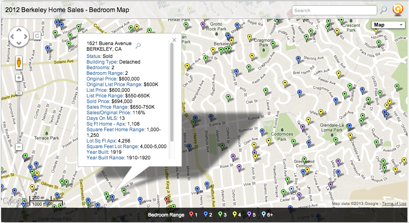Select the blue pin on Eunice St near Walnut
409x223 pixels.
tap(211, 118)
